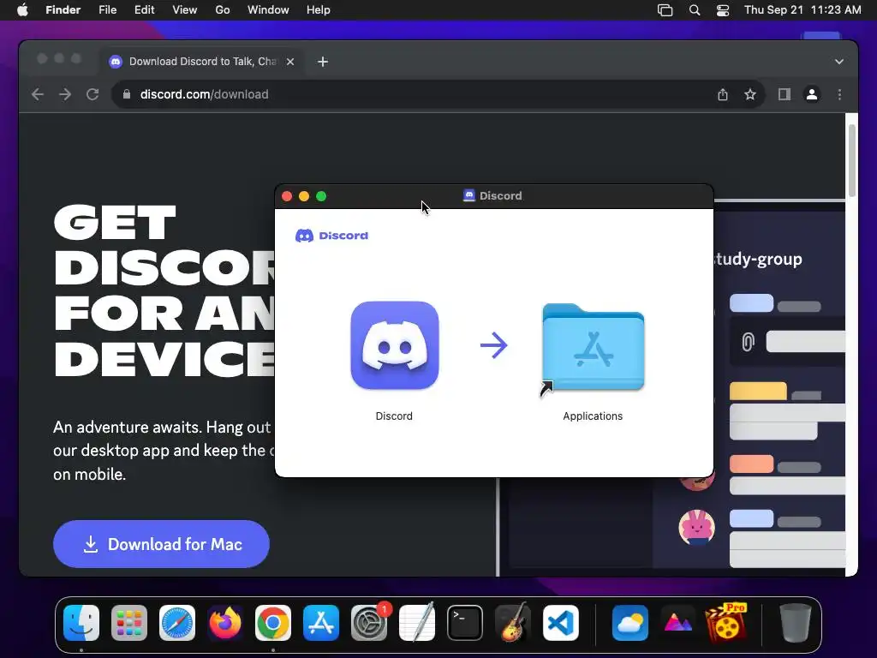Click Chrome's back arrow

click(38, 94)
